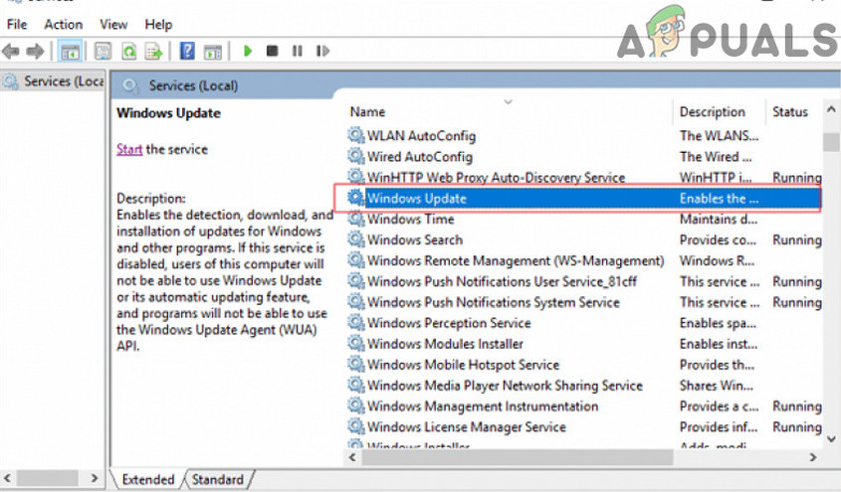Screen dimensions: 841x492
Task: Open the Action menu
Action: (64, 25)
